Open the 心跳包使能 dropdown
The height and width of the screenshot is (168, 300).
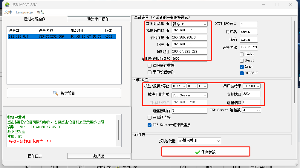[199, 141]
